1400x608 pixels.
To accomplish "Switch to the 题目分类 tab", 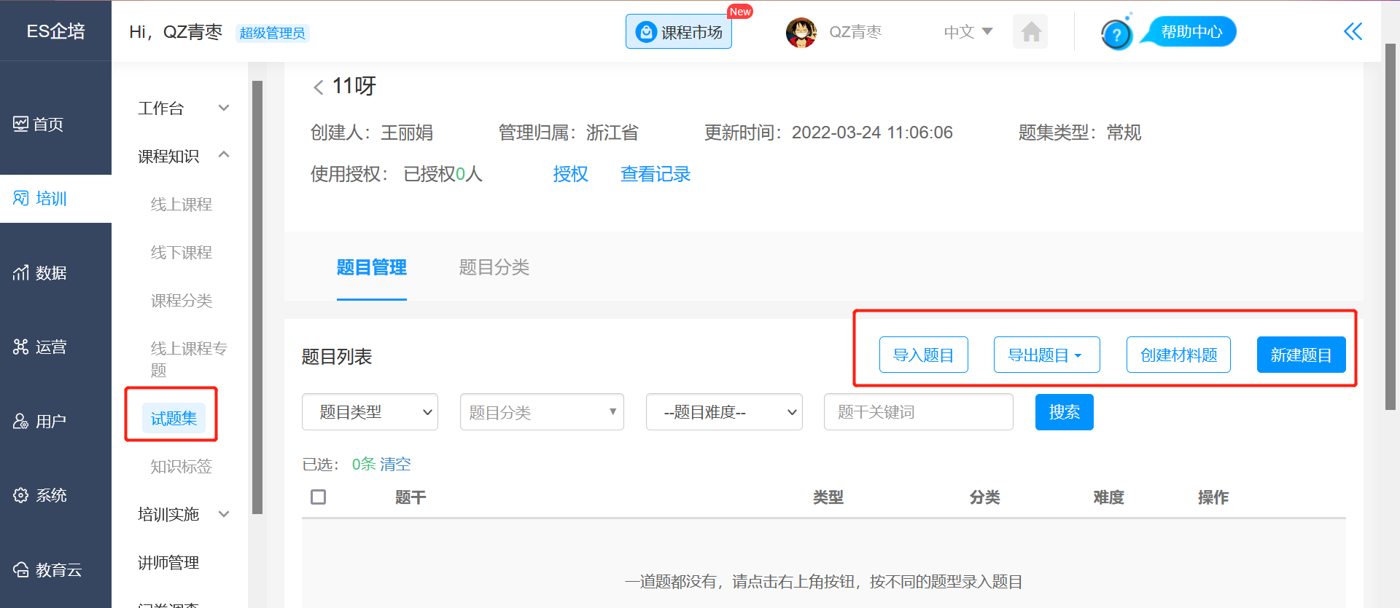I will pos(494,267).
